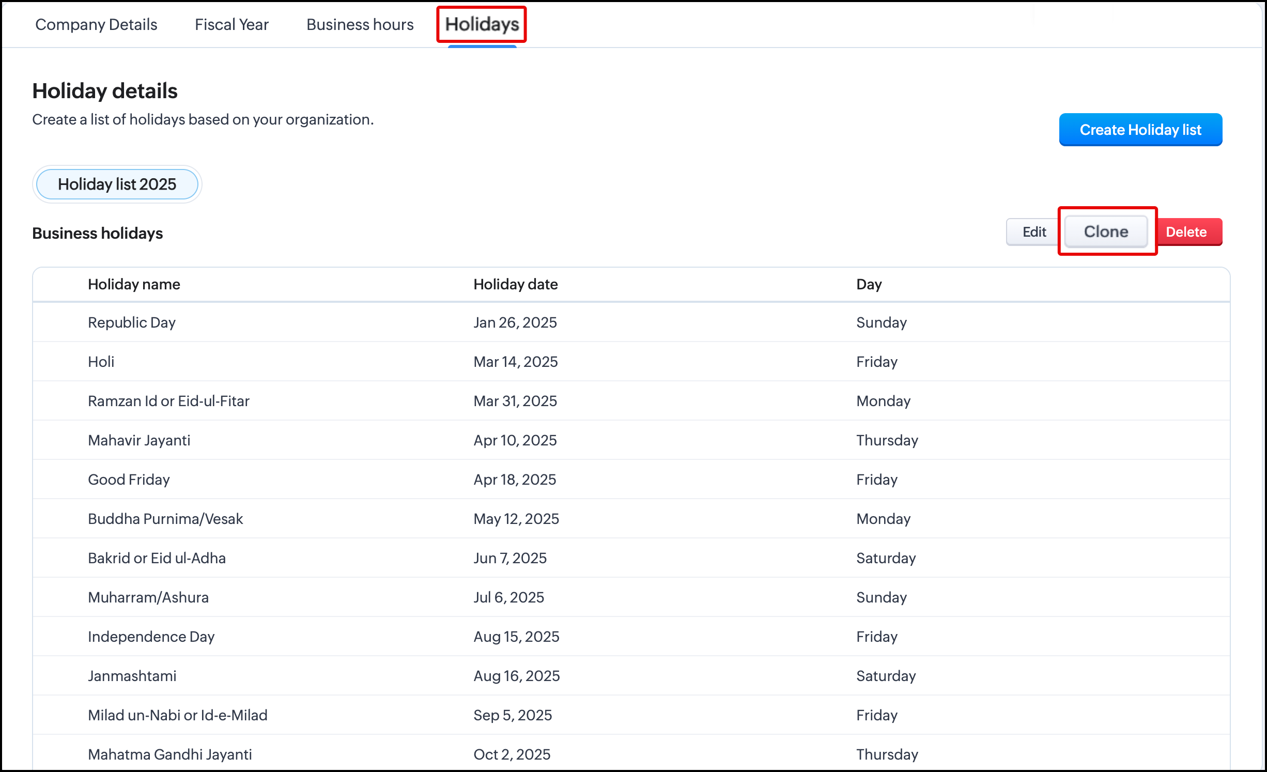Viewport: 1267px width, 772px height.
Task: Click the Holiday date column header
Action: click(515, 284)
